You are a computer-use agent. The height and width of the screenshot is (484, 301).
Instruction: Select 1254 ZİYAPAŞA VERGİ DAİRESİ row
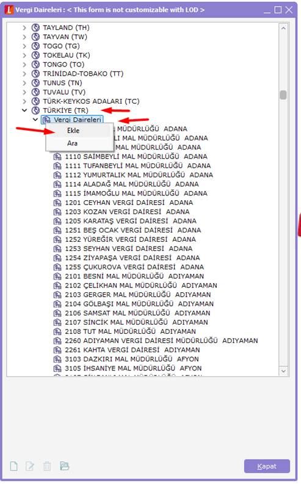[x=132, y=258]
